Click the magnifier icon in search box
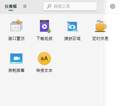Viewport: 140px width, 106px height. (49, 6)
